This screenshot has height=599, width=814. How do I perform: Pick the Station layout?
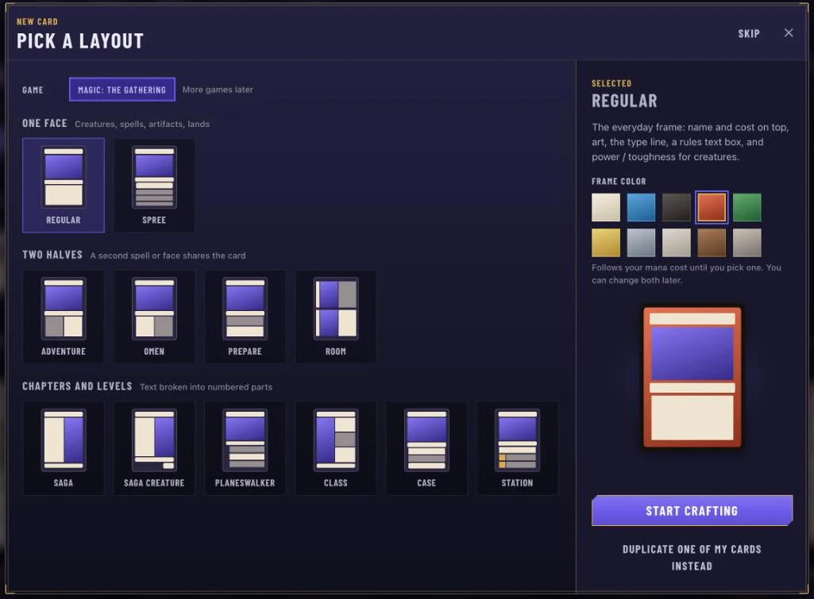click(517, 448)
